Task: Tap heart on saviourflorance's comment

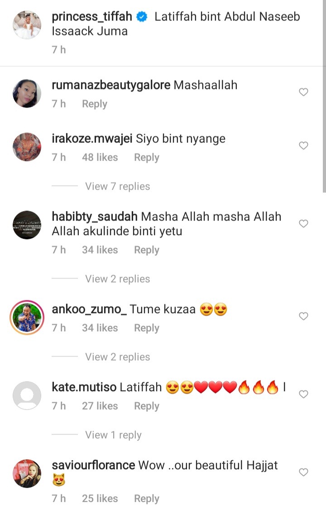Action: (303, 472)
